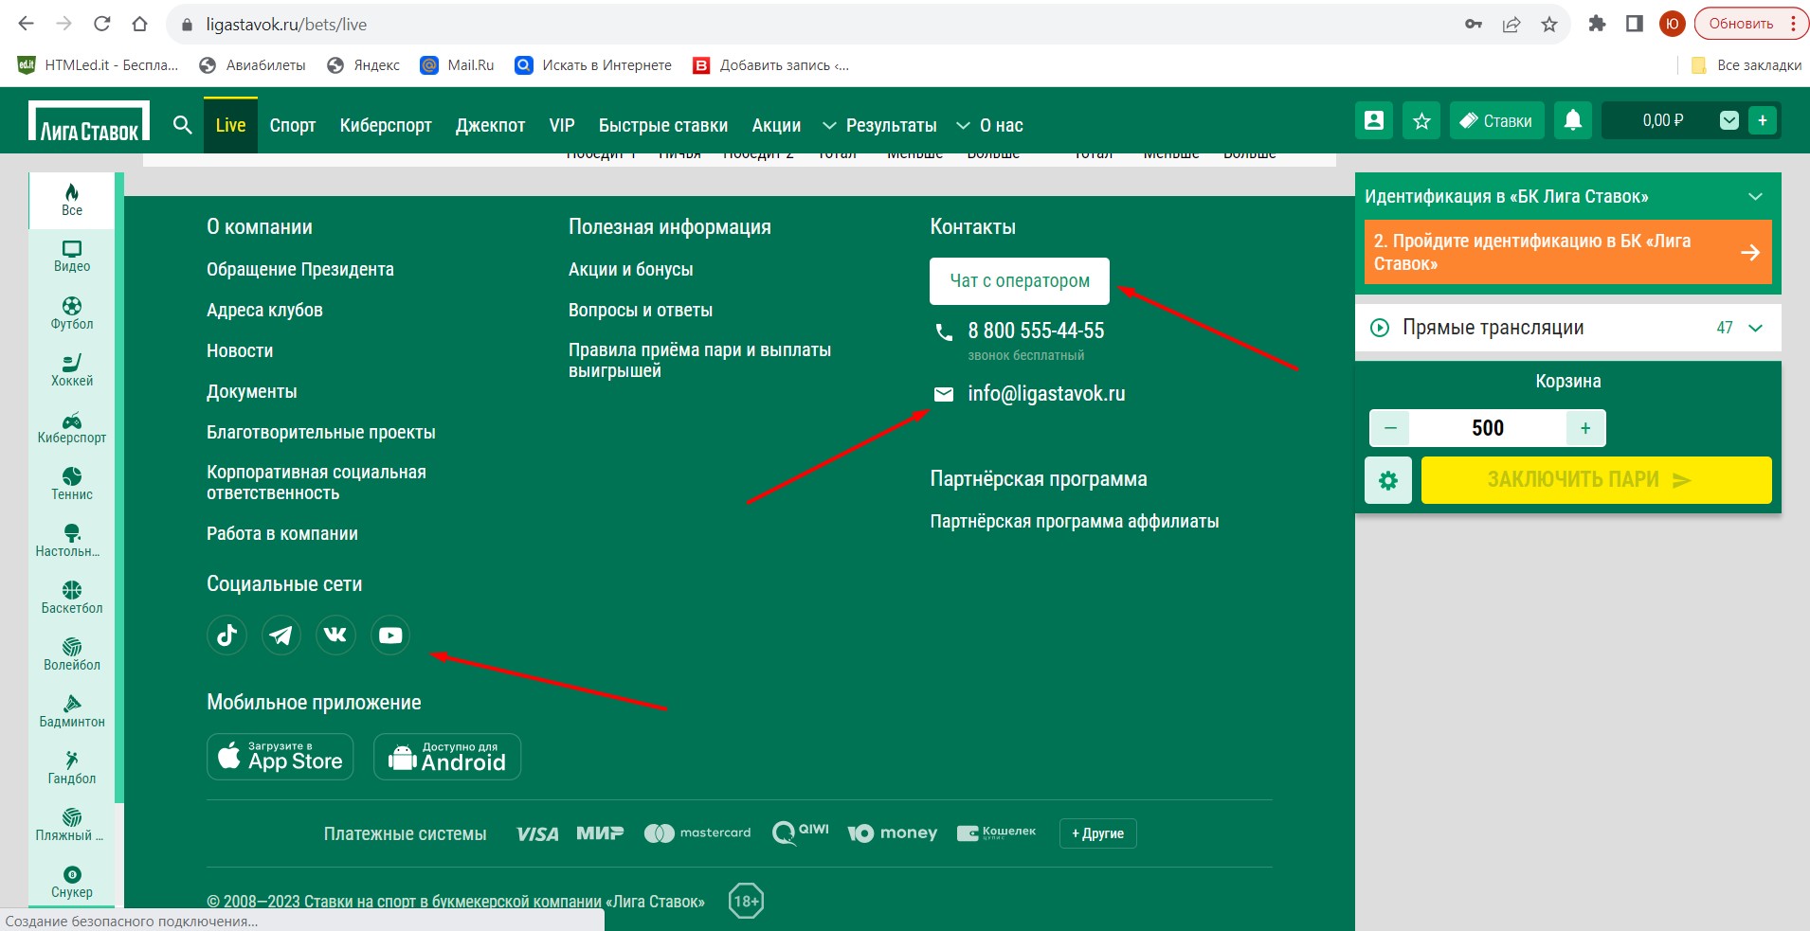Expand the Прямые трансляции section

1755,328
